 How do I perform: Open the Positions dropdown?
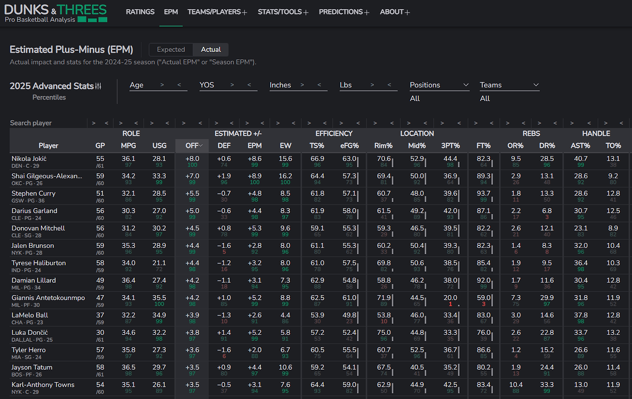439,85
